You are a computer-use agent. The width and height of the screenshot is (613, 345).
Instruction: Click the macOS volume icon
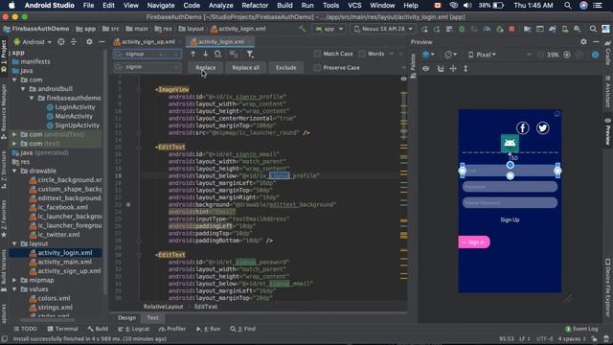tap(467, 6)
